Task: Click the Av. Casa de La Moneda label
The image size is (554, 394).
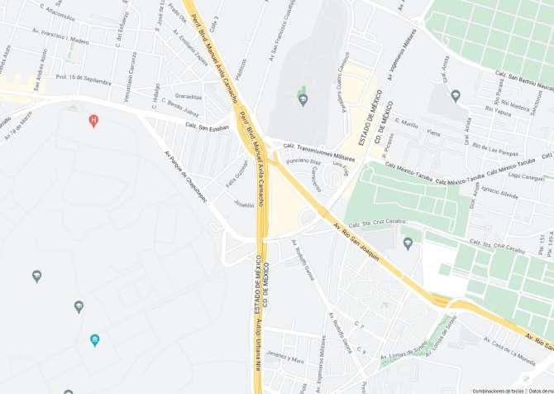Action: pyautogui.click(x=509, y=351)
